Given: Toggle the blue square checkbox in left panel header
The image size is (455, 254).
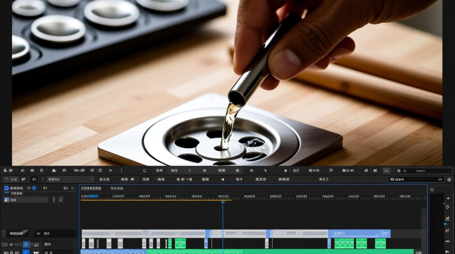Looking at the screenshot, I should pos(6,188).
